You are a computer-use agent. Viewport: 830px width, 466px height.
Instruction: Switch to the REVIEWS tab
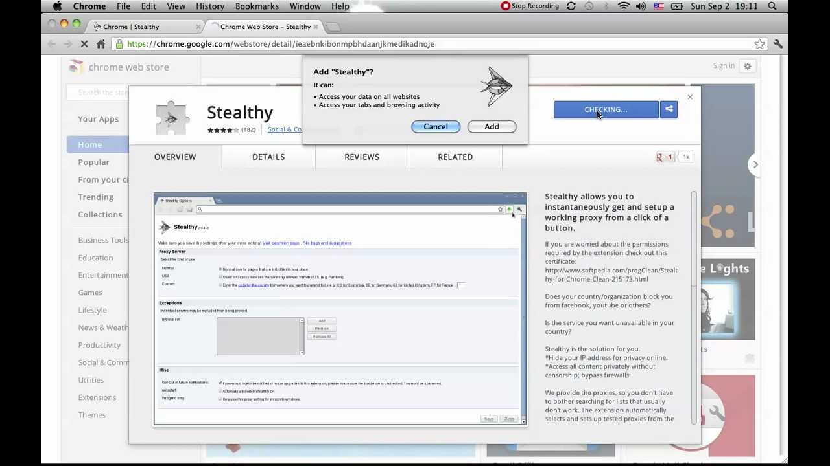(362, 157)
